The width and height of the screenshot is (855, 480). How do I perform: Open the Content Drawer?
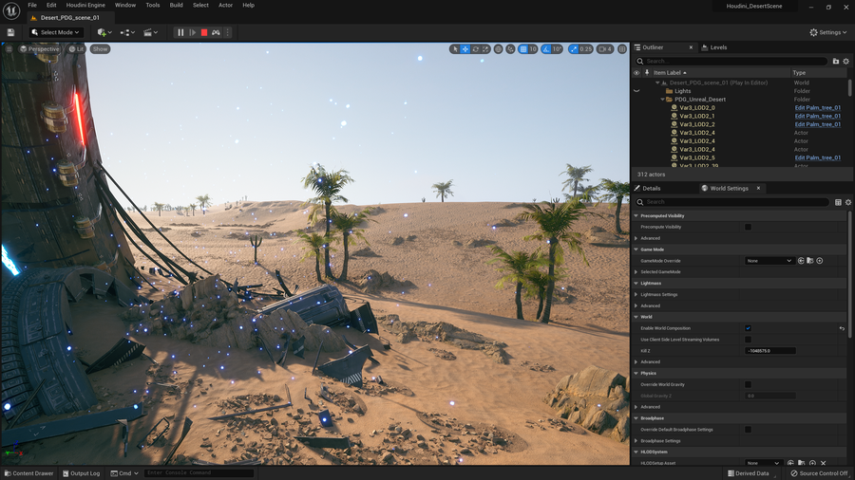[x=28, y=472]
